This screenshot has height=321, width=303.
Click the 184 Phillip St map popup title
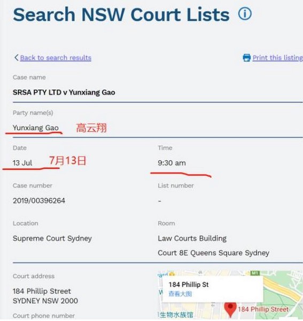click(189, 285)
